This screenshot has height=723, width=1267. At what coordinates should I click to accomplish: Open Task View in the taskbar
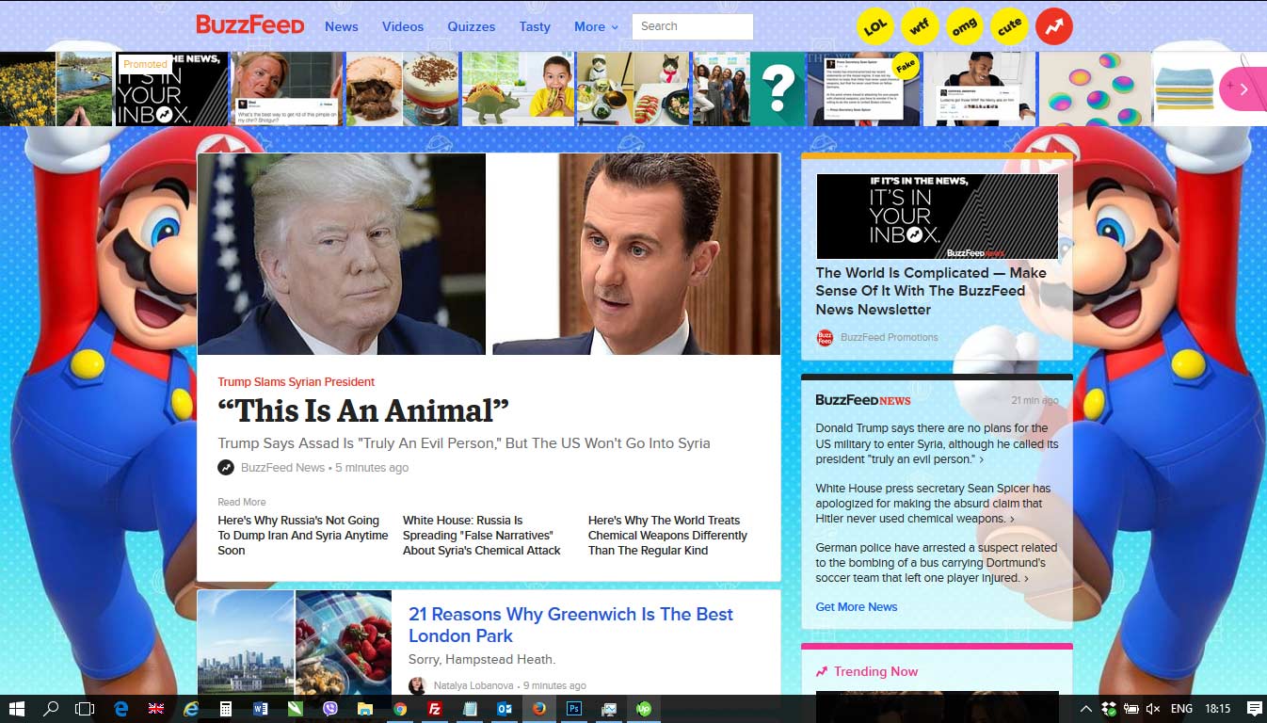click(86, 709)
